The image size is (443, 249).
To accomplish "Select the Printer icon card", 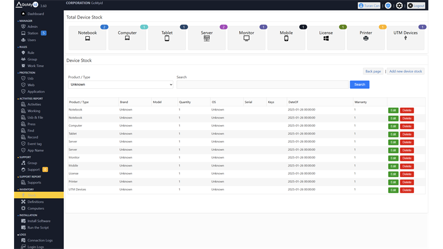I will [365, 39].
